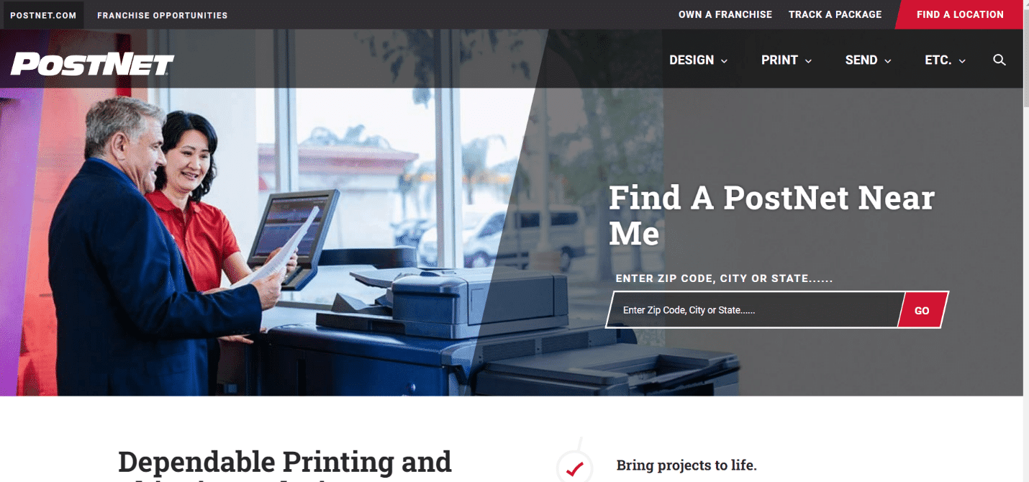Focus the Zip Code, City or State field
The height and width of the screenshot is (482, 1029).
753,310
